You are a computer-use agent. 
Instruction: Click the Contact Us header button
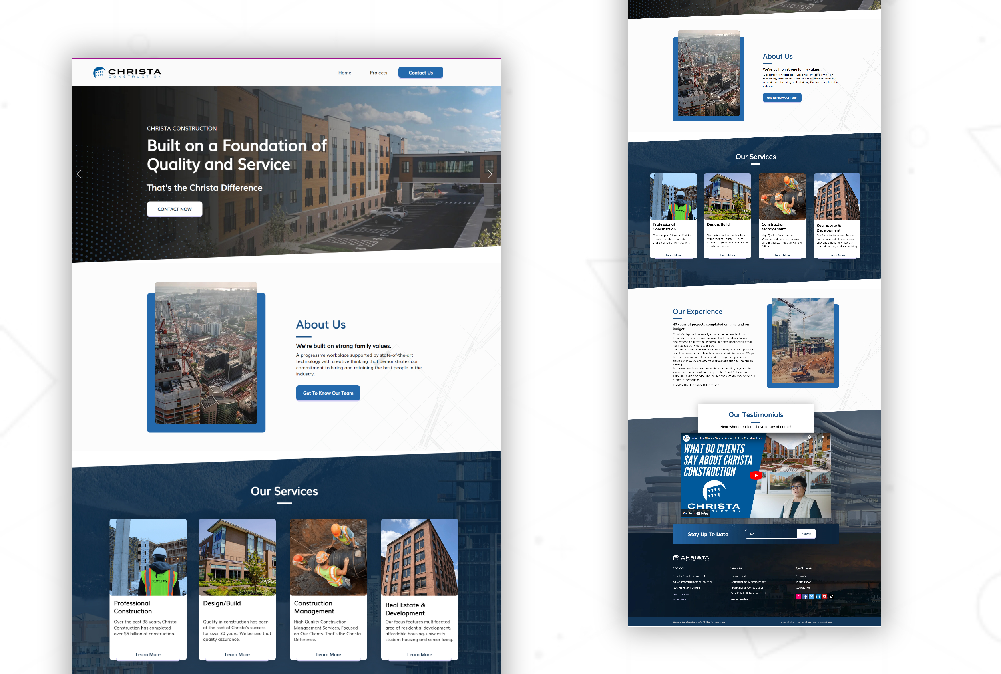420,73
